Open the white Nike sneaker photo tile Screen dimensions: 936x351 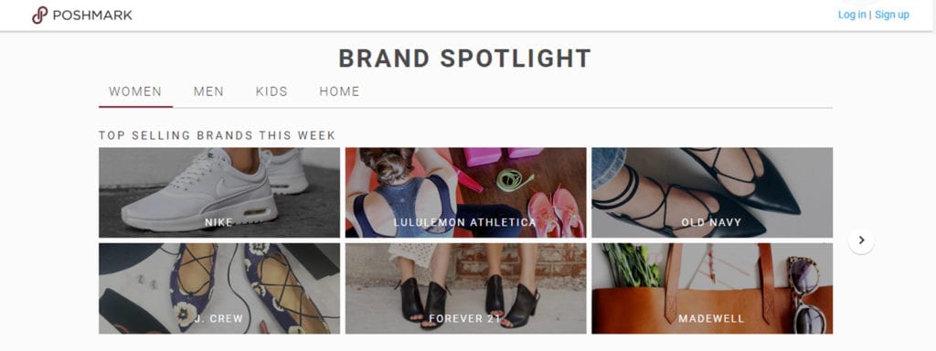pos(219,192)
